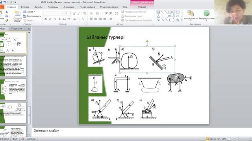Click Направление текста text direction button
The width and height of the screenshot is (252, 141).
(x=134, y=12)
